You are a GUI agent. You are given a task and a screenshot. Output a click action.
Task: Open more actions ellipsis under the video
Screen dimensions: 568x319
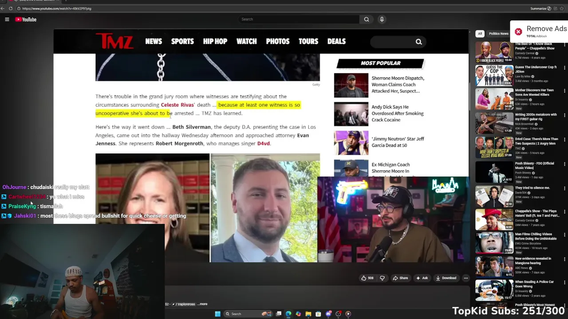465,278
